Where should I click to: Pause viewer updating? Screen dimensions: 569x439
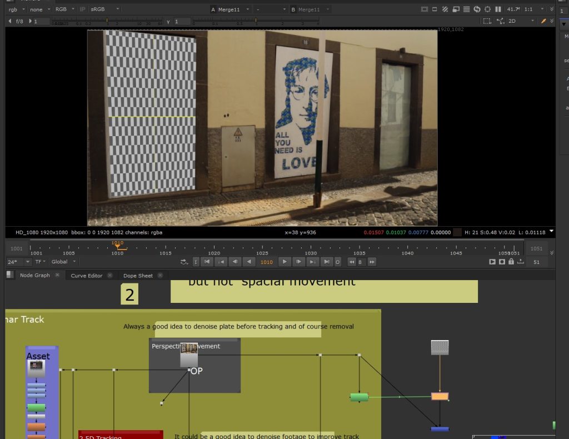(x=498, y=9)
